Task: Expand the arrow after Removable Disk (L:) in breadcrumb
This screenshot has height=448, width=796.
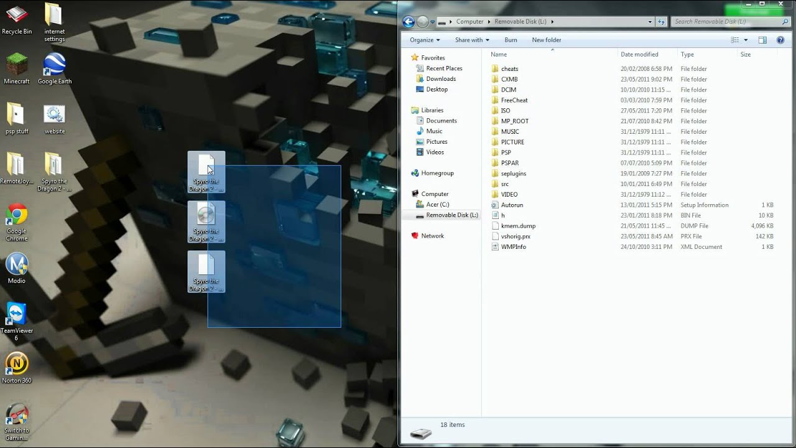Action: tap(552, 22)
